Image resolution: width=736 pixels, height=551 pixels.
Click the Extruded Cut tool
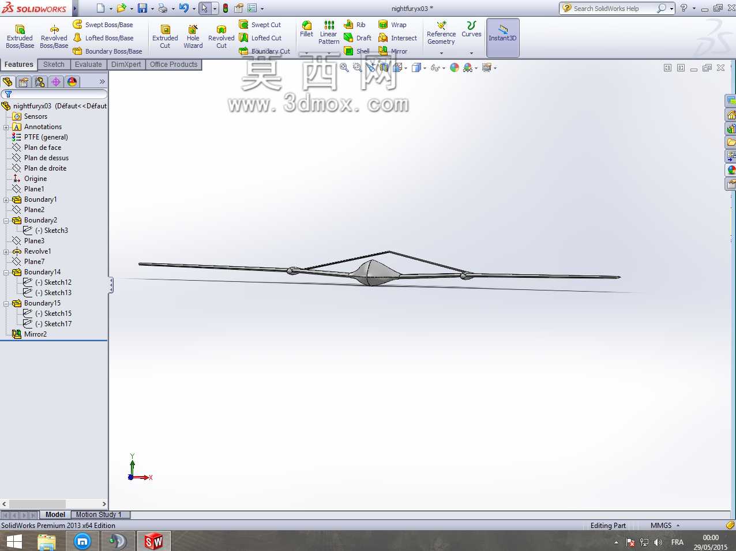coord(165,37)
